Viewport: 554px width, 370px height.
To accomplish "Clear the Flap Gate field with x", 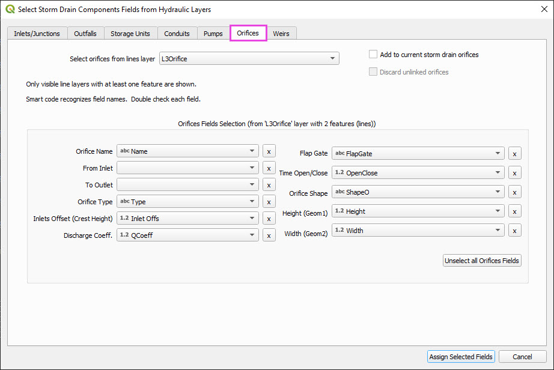I will [x=514, y=154].
